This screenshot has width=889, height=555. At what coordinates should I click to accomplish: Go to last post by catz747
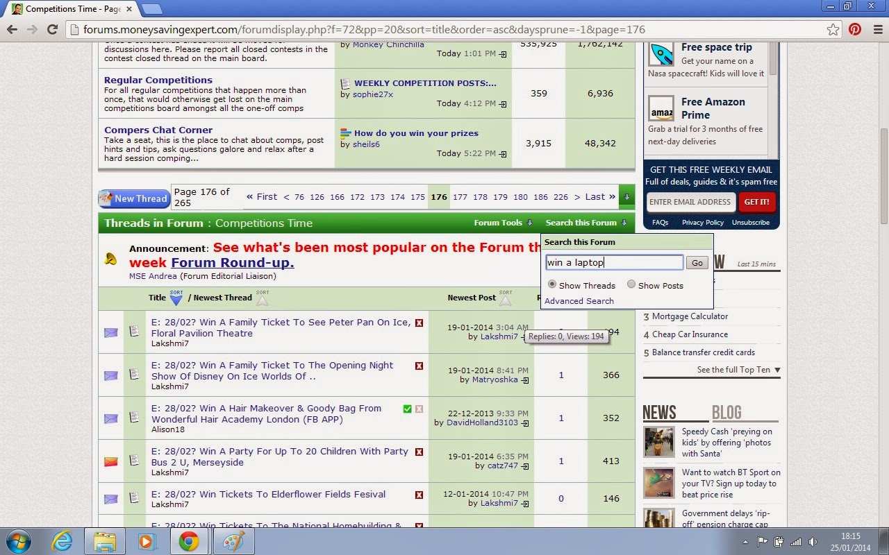tap(525, 466)
